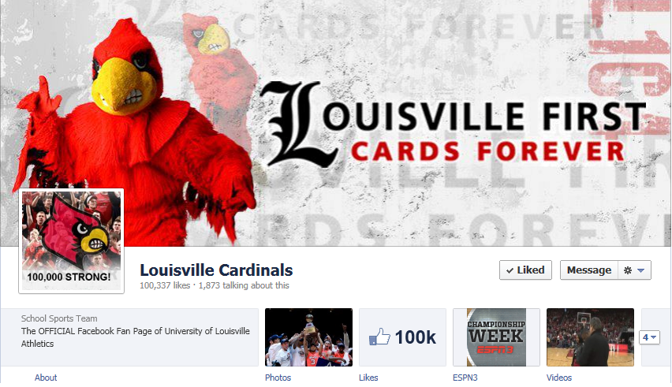Send a message via Message button
Viewport: 672px width, 387px height.
pyautogui.click(x=589, y=270)
